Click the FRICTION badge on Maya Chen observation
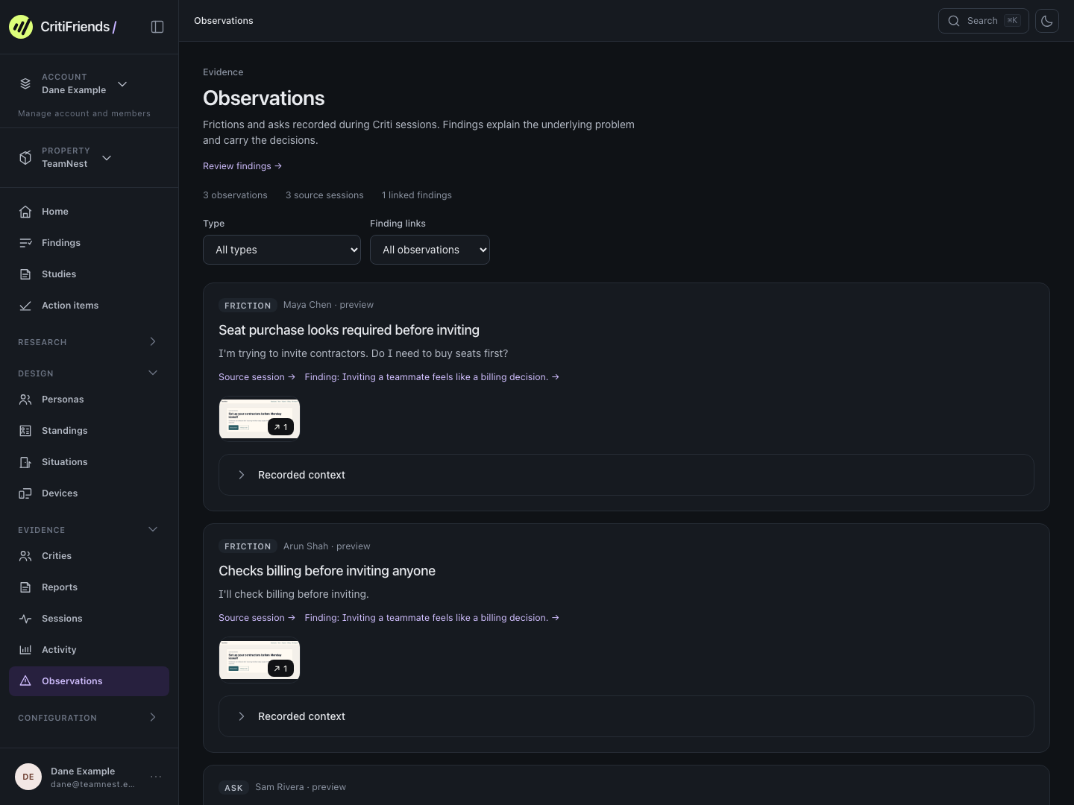1074x805 pixels. 248,306
